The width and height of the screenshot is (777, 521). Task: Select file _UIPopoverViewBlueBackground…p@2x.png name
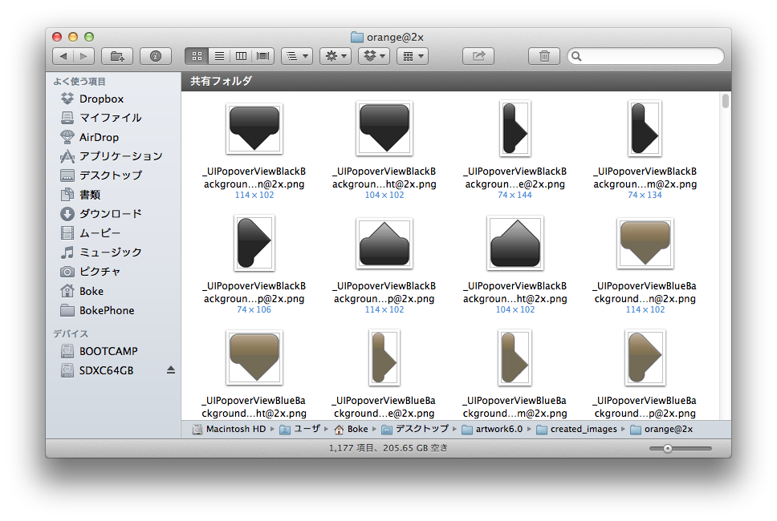click(x=645, y=406)
